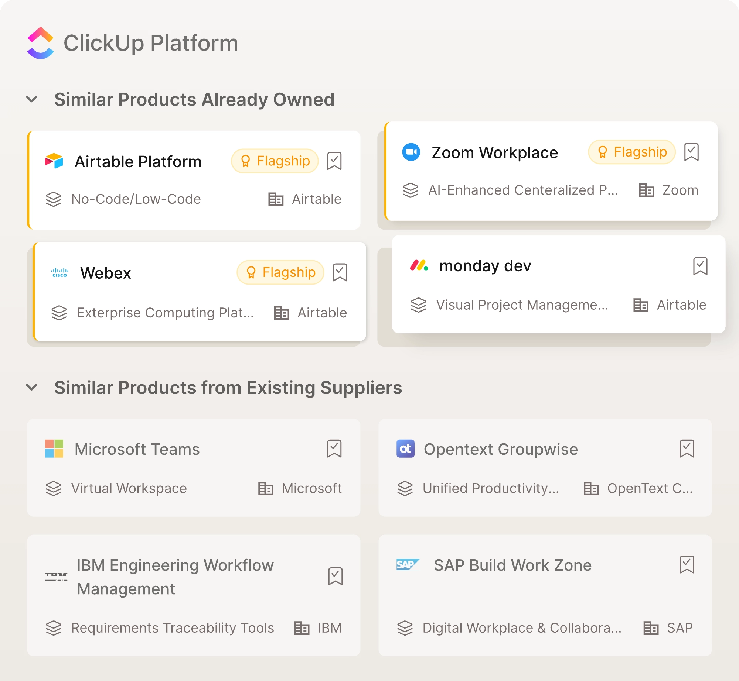The height and width of the screenshot is (681, 739).
Task: Click the Opentext Groupwise icon
Action: tap(405, 449)
